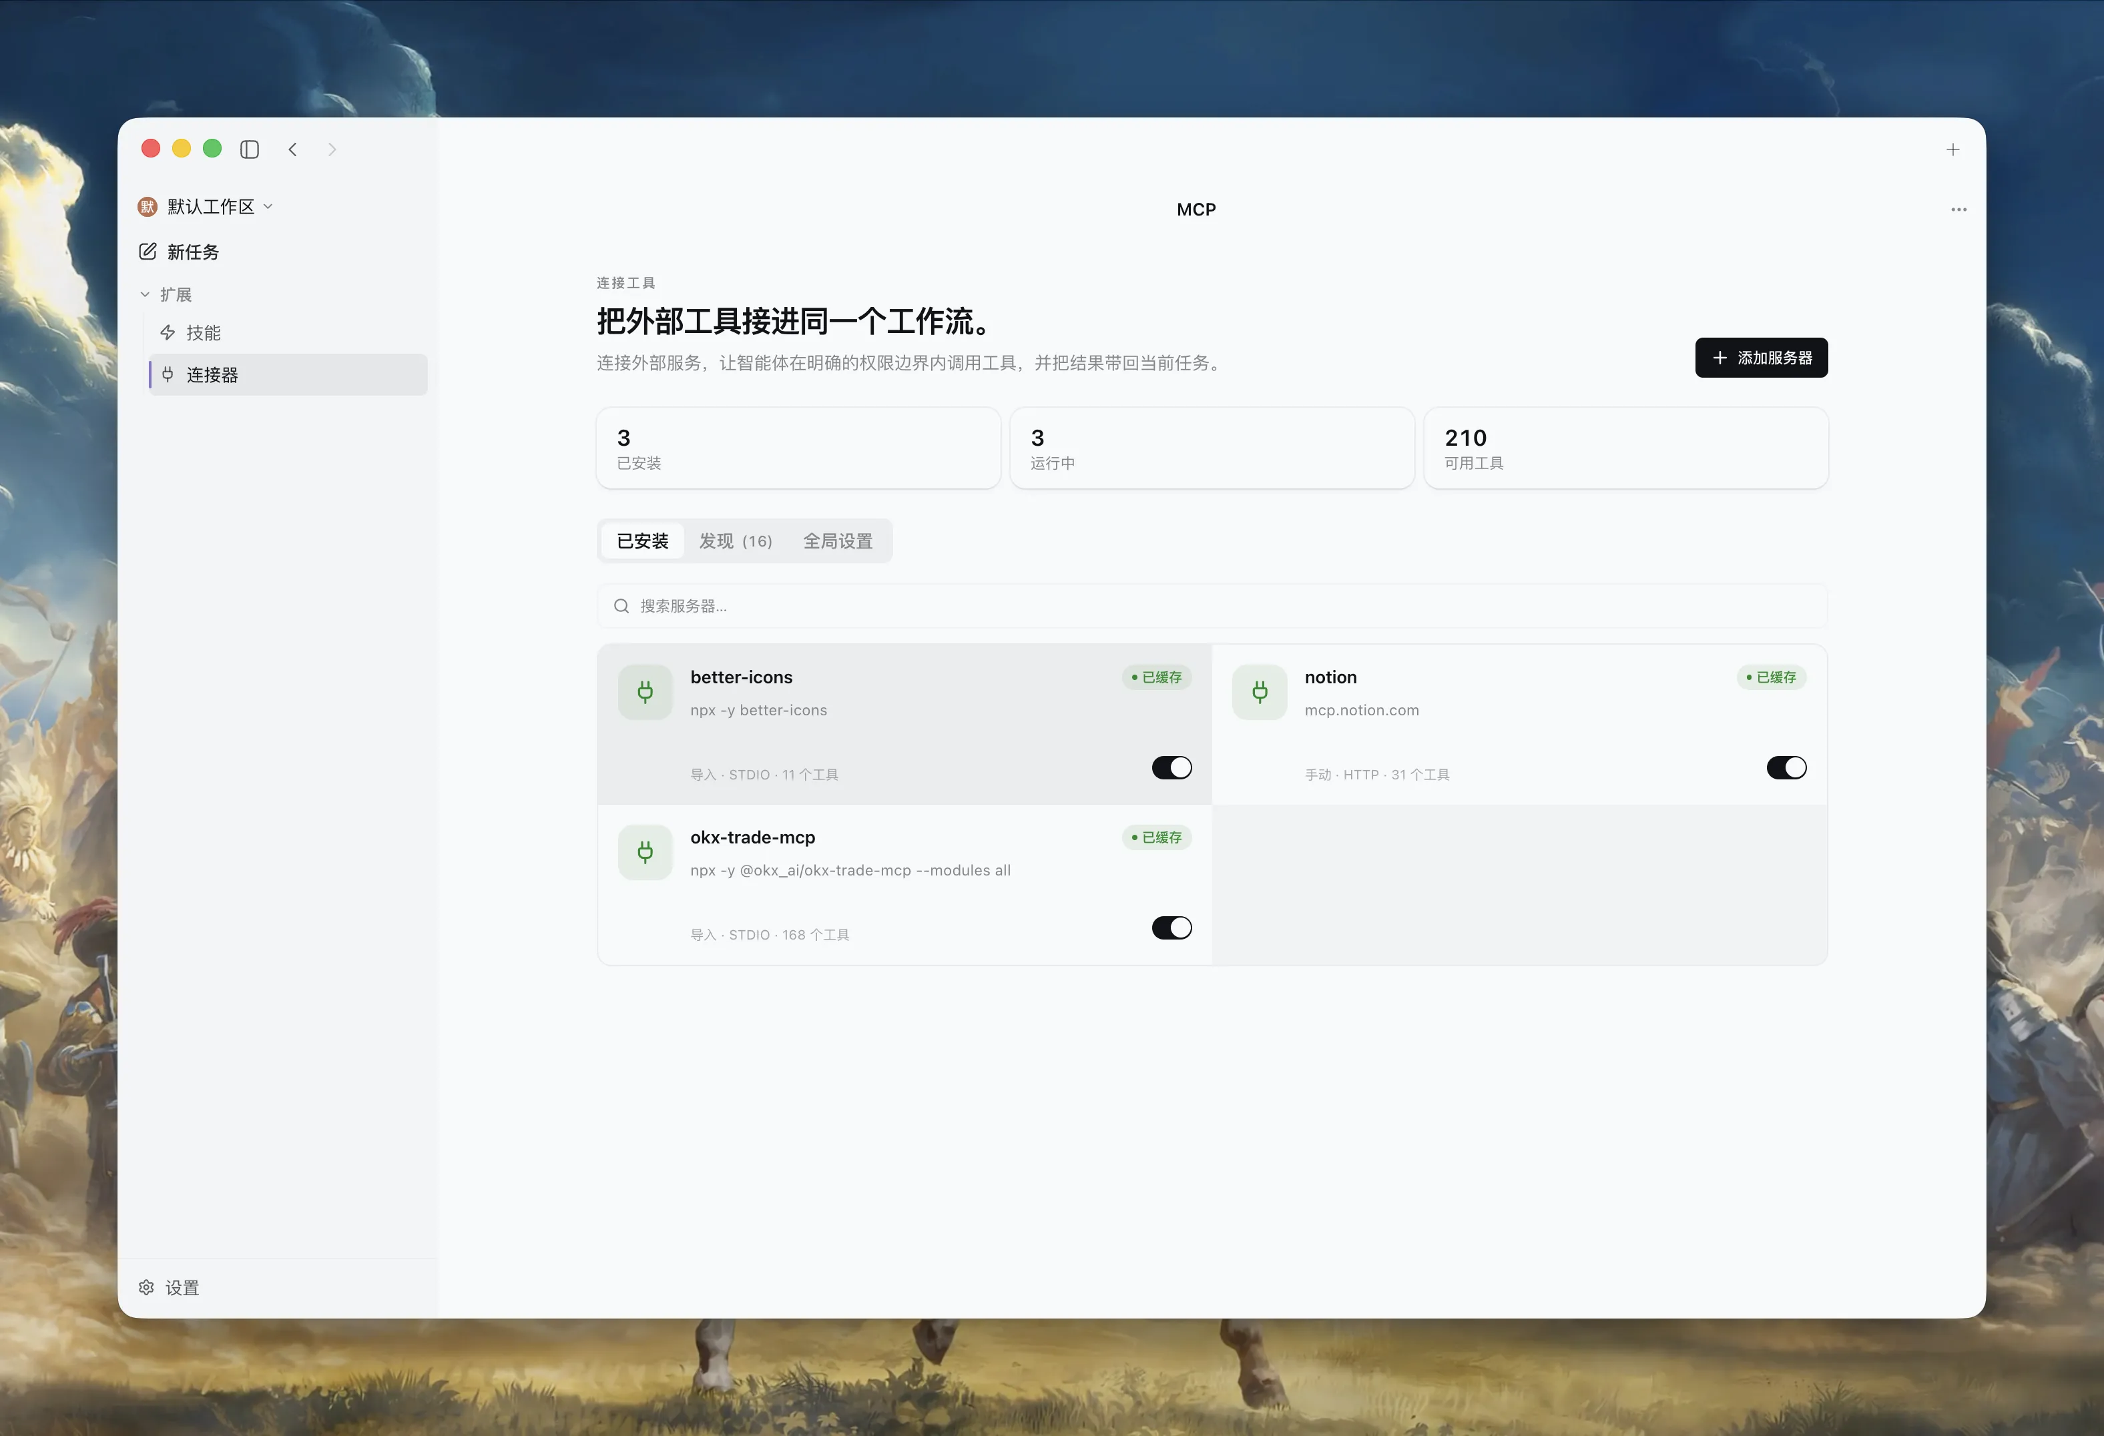Toggle the sidebar panel icon
This screenshot has width=2104, height=1436.
tap(249, 149)
